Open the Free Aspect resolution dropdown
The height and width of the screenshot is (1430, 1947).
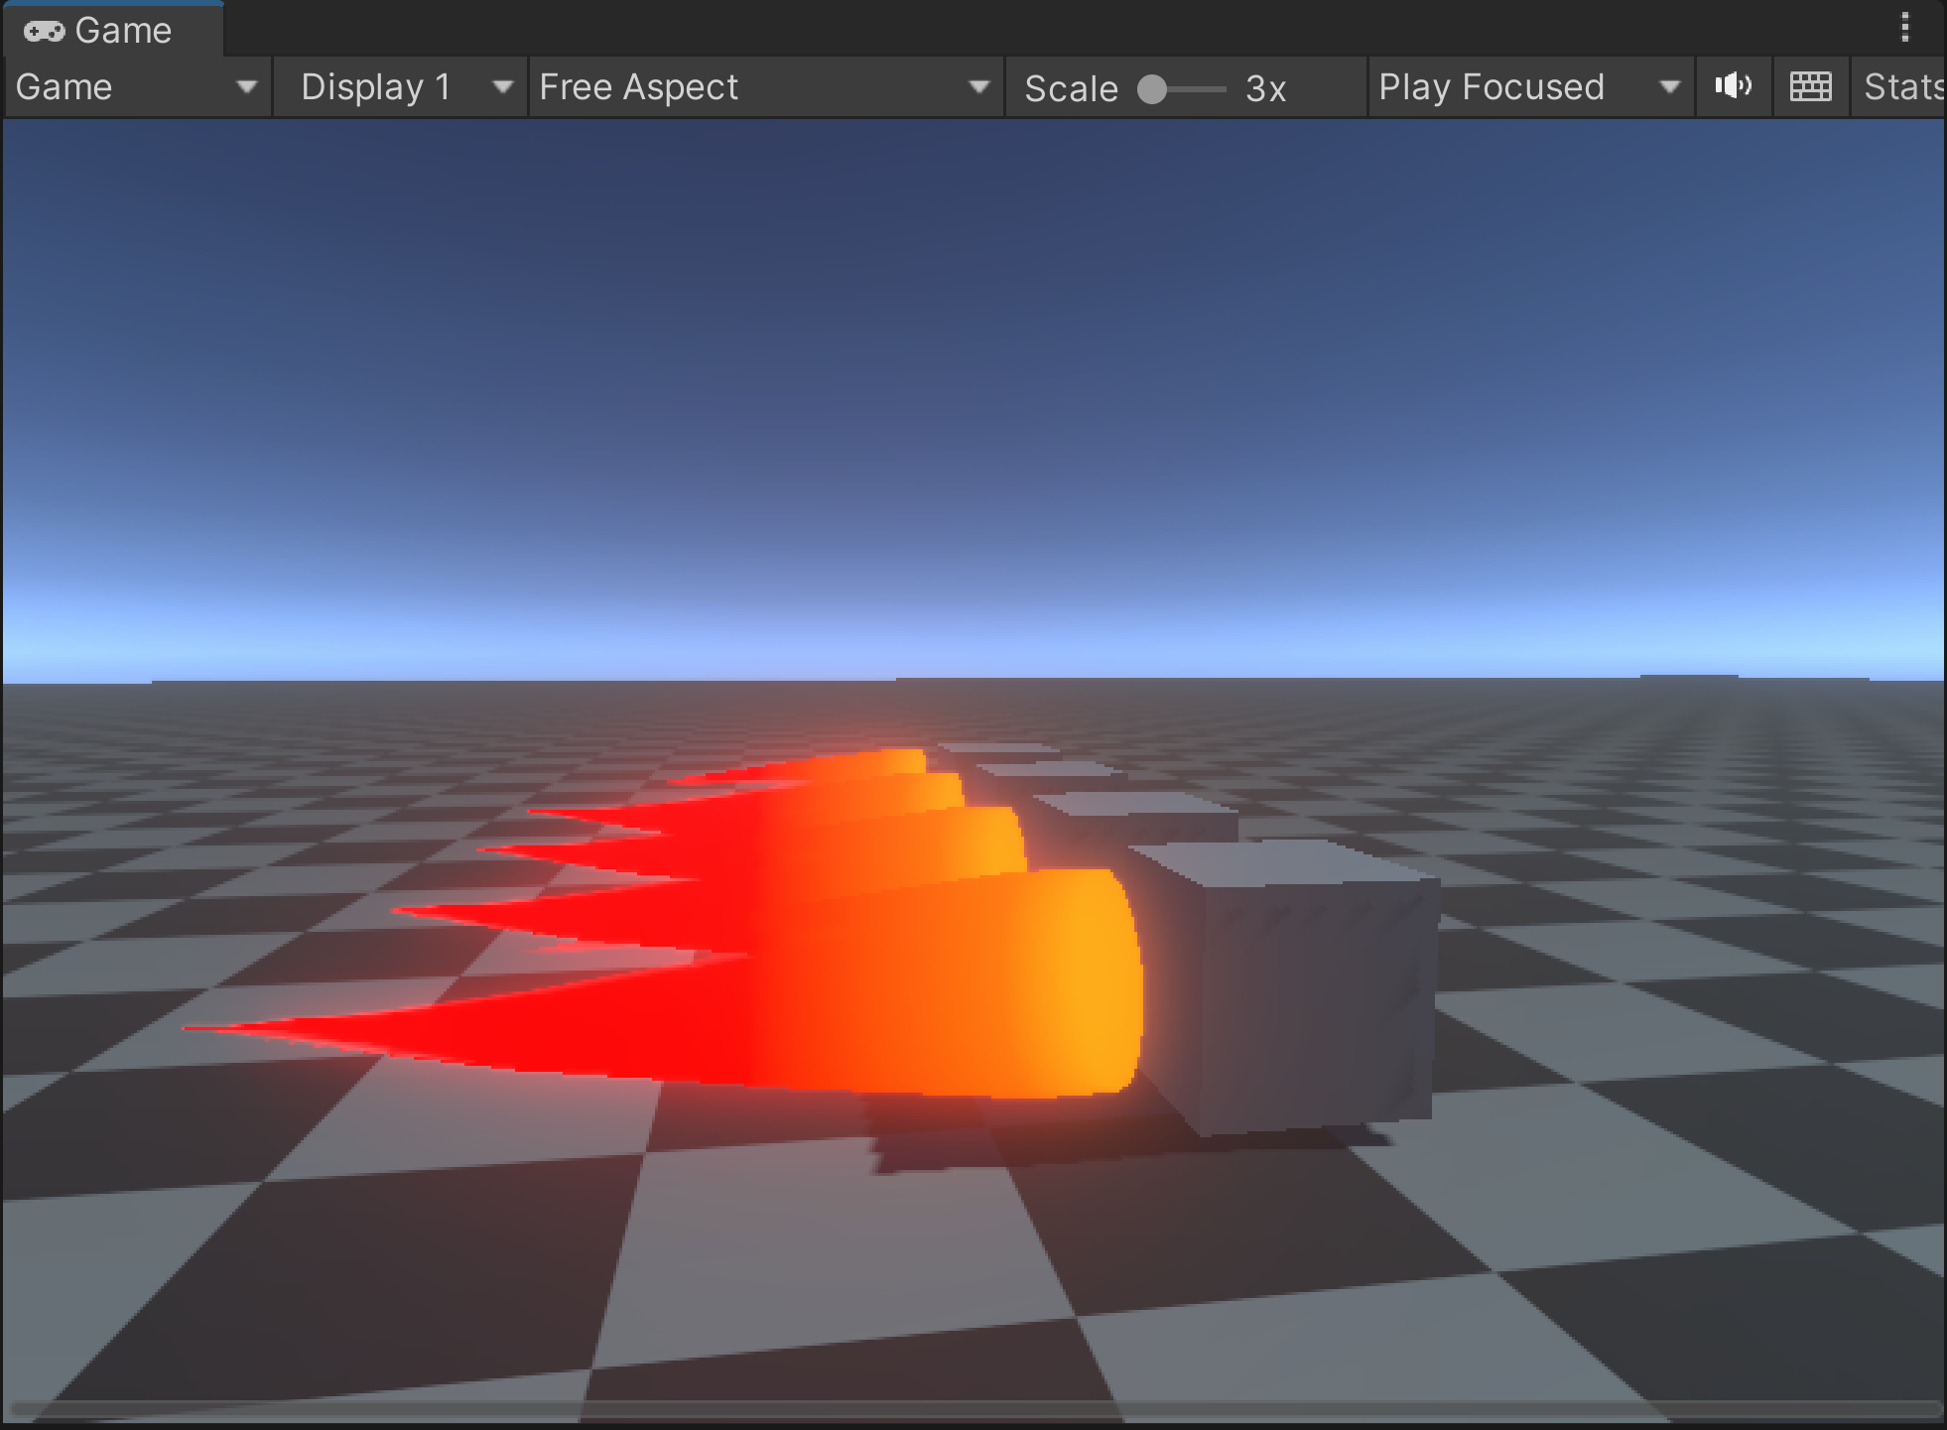pos(766,87)
